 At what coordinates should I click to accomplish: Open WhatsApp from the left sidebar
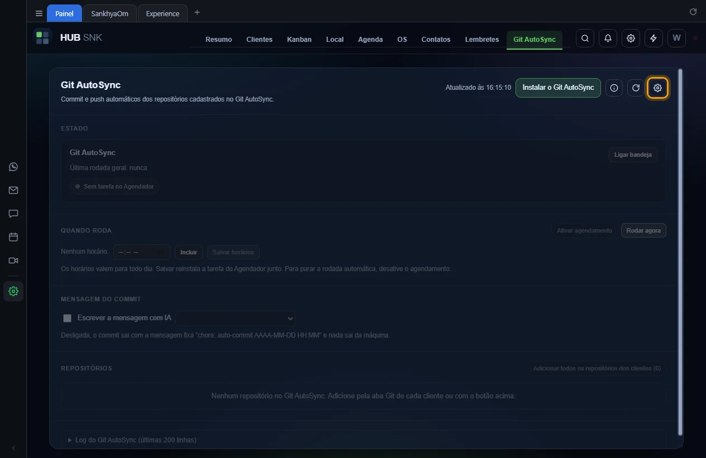pyautogui.click(x=13, y=167)
